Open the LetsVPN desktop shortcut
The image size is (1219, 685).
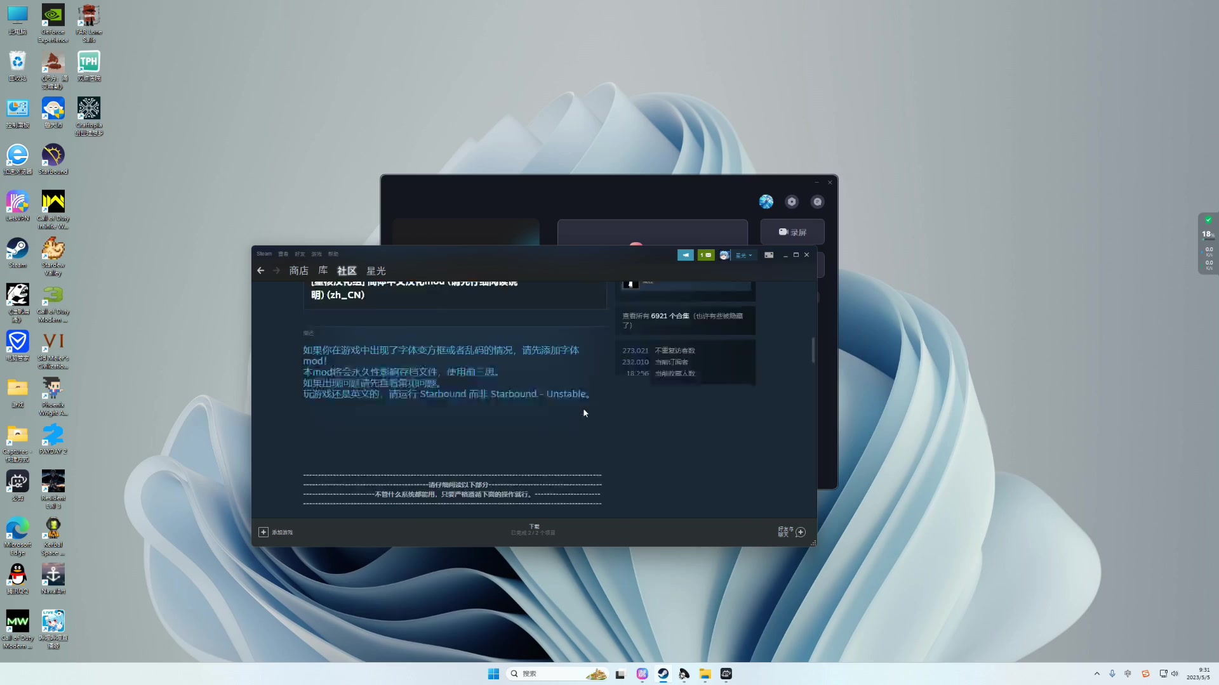(x=17, y=206)
